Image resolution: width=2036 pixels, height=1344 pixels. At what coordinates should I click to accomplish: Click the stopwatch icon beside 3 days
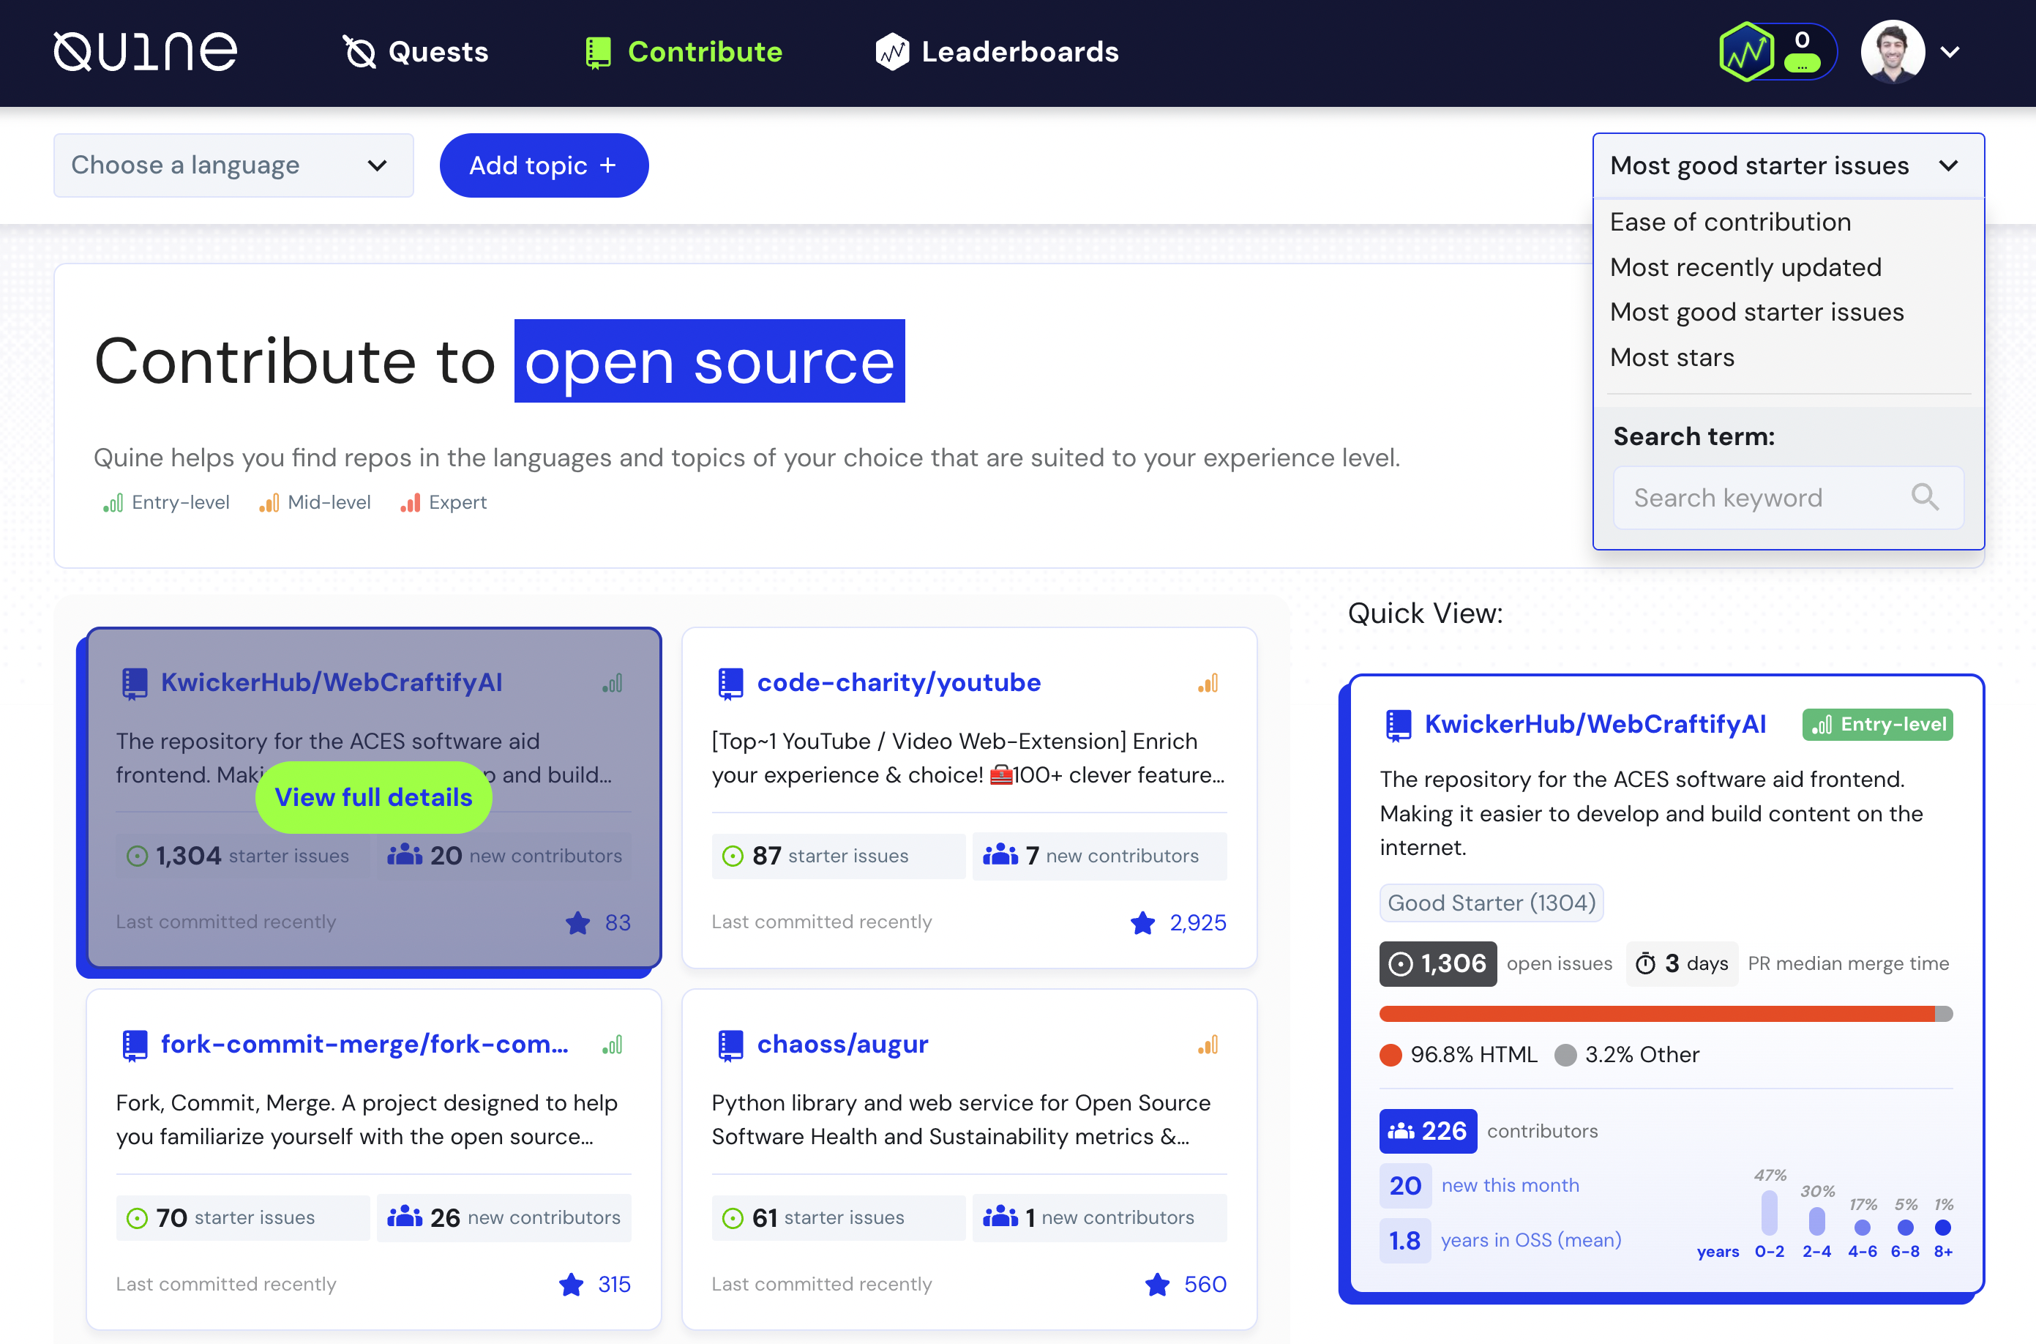click(1645, 963)
